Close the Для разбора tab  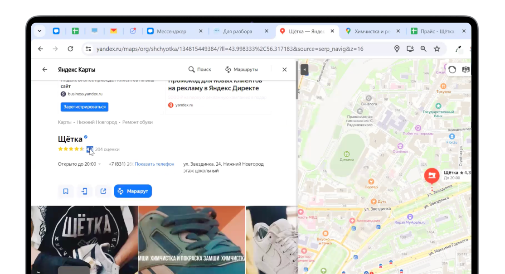[267, 31]
